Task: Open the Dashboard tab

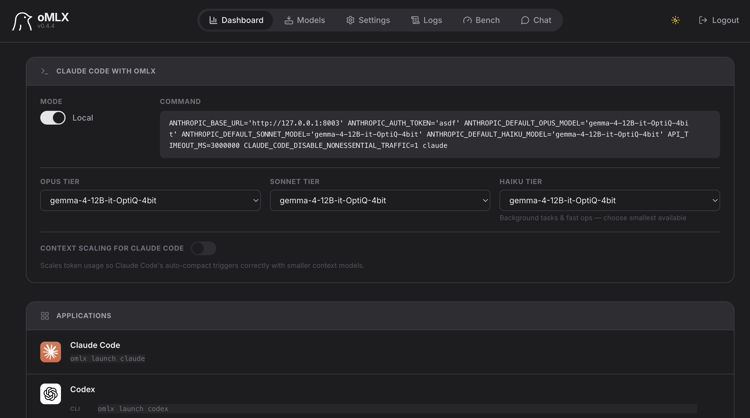Action: coord(236,20)
